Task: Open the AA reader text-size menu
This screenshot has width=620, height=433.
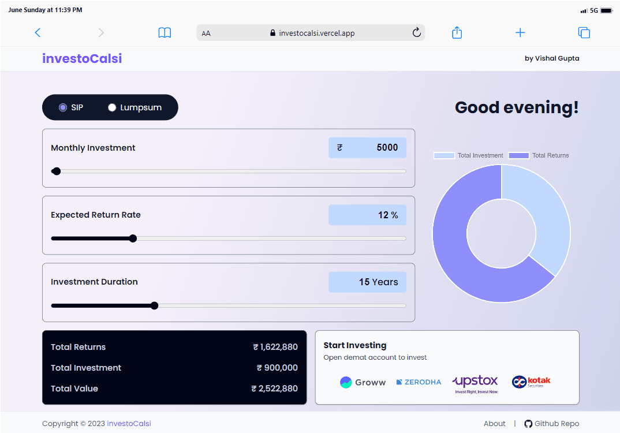Action: [x=206, y=33]
